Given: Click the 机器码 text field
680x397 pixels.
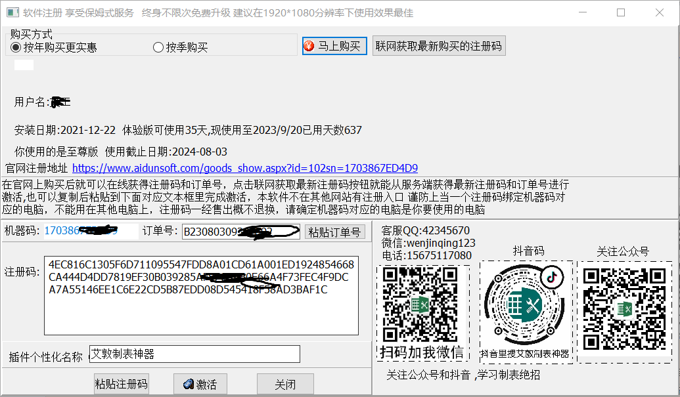Looking at the screenshot, I should click(91, 231).
